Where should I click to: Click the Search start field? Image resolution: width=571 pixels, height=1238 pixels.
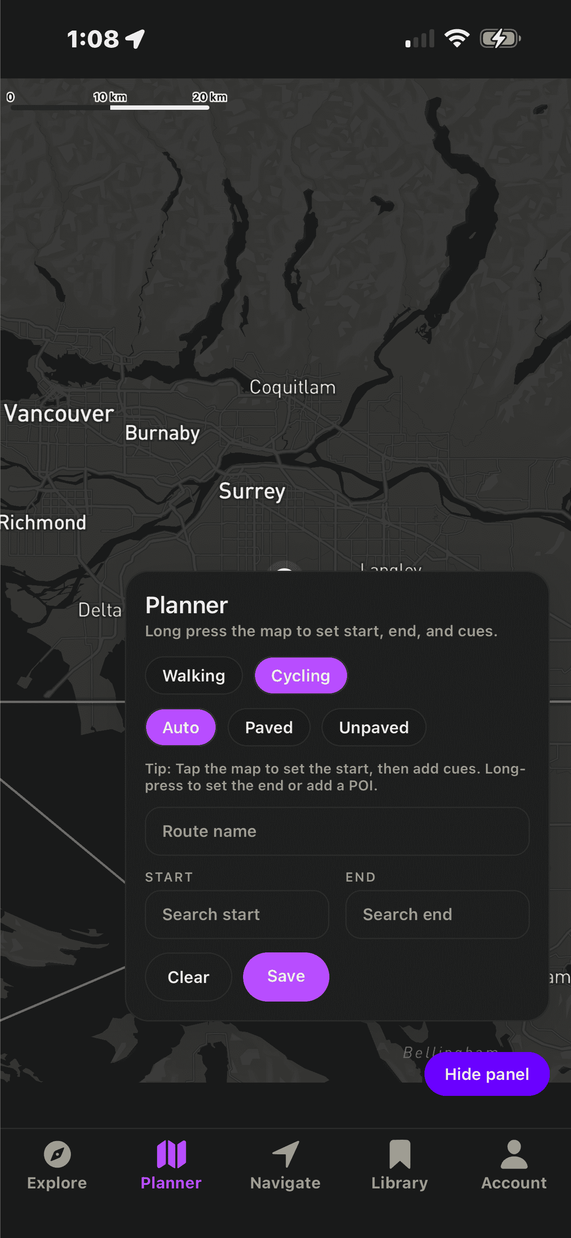(236, 914)
